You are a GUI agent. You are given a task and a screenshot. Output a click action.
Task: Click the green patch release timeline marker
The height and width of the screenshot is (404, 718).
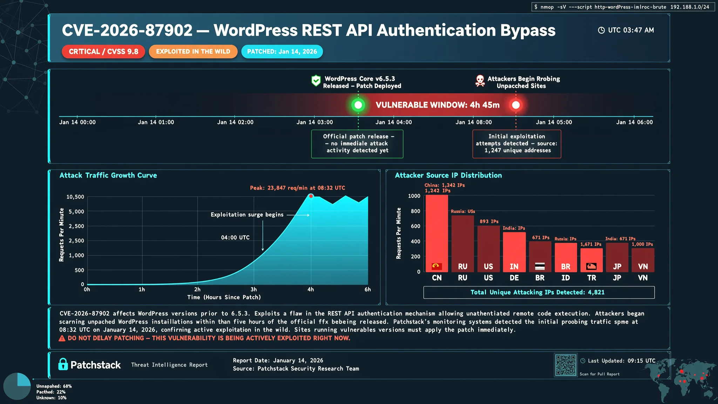pos(358,105)
